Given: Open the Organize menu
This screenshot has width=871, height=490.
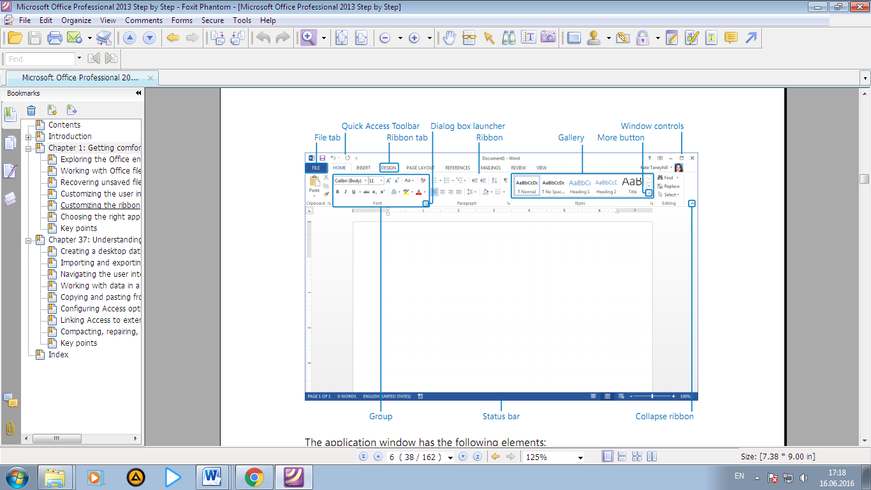Looking at the screenshot, I should (x=77, y=20).
